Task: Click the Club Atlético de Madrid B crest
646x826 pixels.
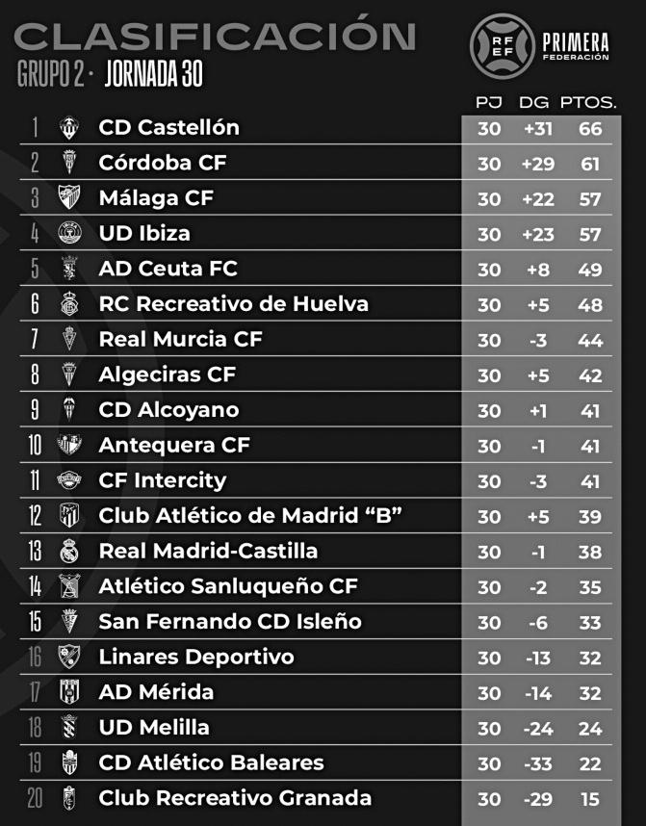Action: 69,515
